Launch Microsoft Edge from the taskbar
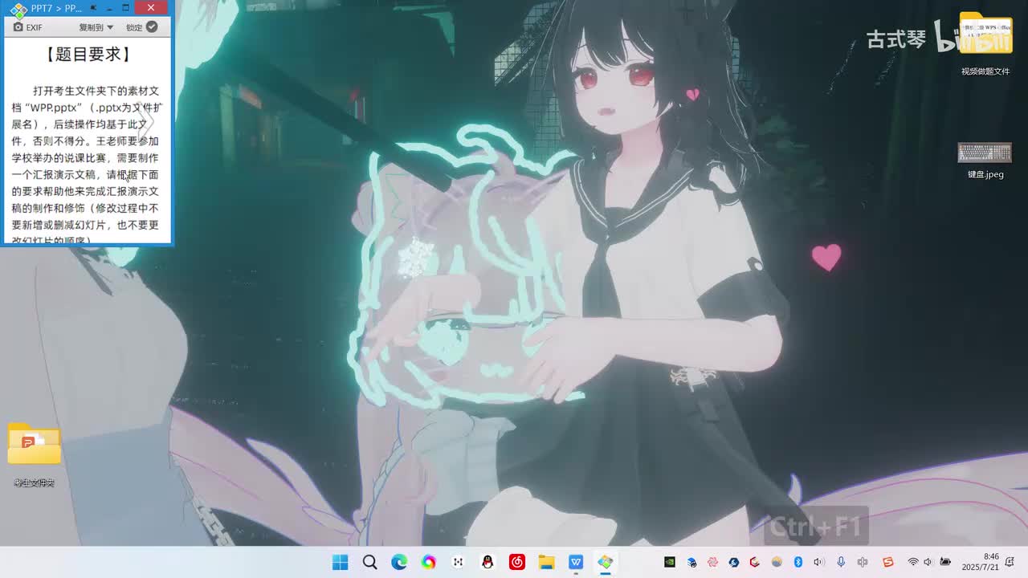 (x=399, y=562)
